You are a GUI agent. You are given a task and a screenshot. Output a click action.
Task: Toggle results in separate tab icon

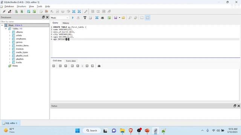142,18
